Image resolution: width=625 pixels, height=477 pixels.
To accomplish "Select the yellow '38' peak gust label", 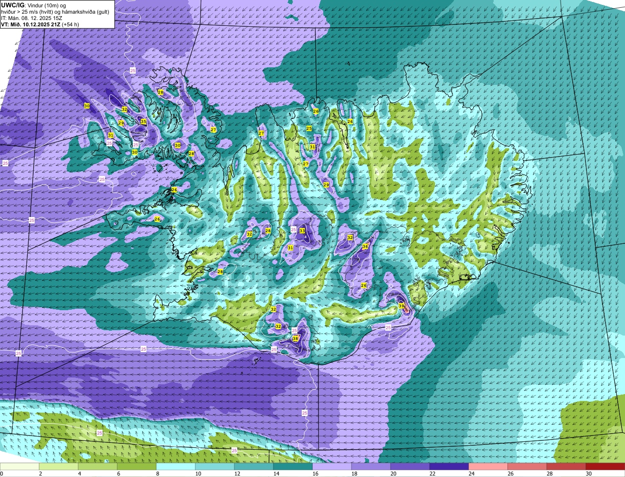I will [295, 338].
